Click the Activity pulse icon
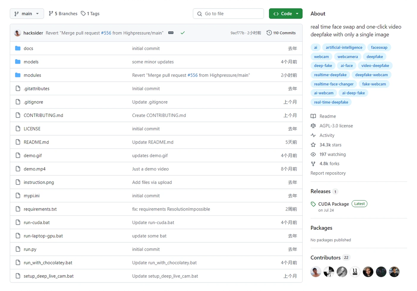417x291 pixels. (x=313, y=135)
